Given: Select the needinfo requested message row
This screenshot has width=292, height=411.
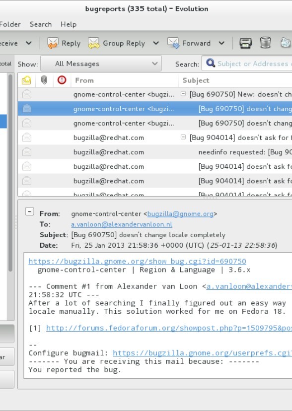Looking at the screenshot, I should pyautogui.click(x=154, y=152).
